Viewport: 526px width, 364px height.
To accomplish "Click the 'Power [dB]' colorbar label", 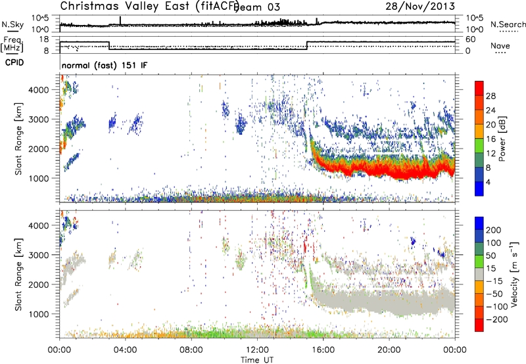I will (x=502, y=139).
